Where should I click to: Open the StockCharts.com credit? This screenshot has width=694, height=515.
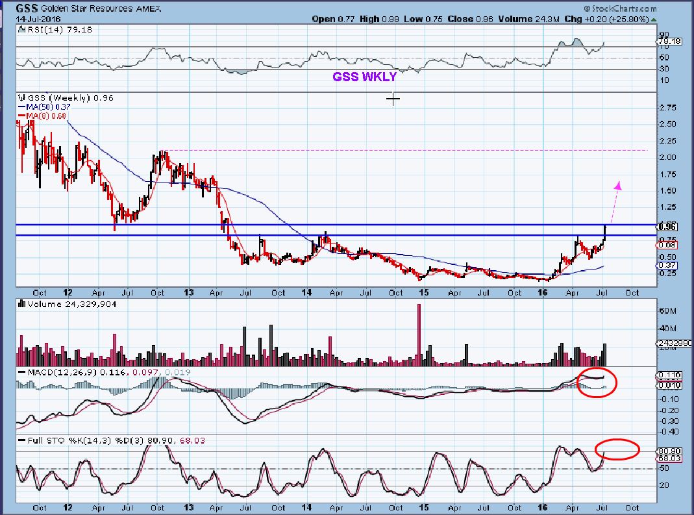[x=619, y=8]
